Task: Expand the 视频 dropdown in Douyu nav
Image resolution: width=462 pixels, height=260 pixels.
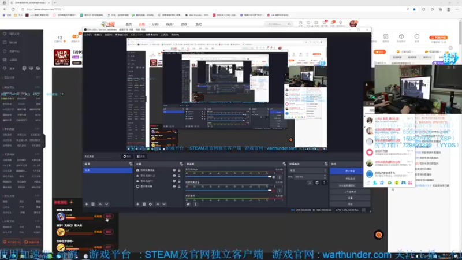Action: [x=170, y=24]
